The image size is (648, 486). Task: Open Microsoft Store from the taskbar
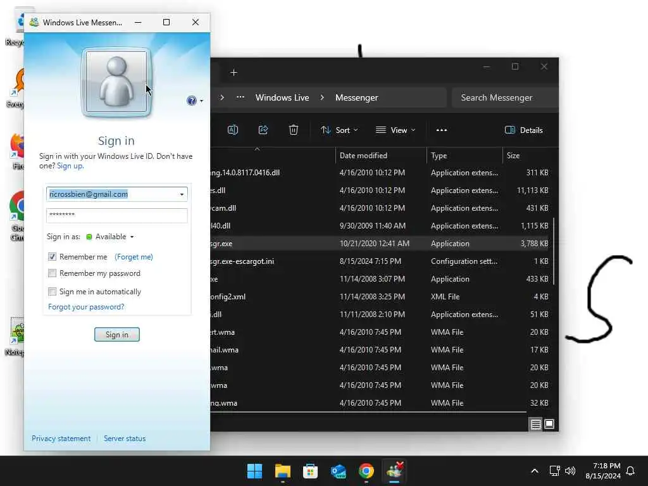(x=310, y=471)
